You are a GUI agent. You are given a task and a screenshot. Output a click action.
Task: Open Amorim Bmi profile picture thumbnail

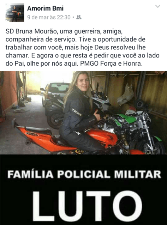(15, 13)
